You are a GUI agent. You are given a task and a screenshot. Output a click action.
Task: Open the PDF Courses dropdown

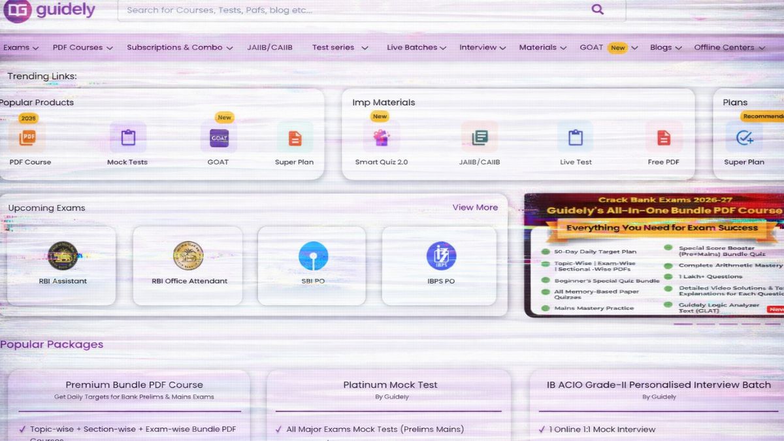(x=78, y=47)
